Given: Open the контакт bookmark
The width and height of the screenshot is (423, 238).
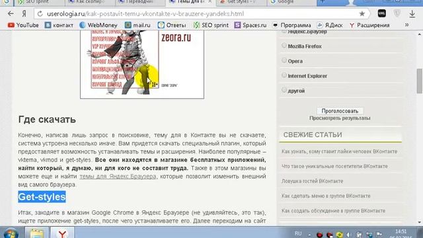Looking at the screenshot, I should pos(59,25).
